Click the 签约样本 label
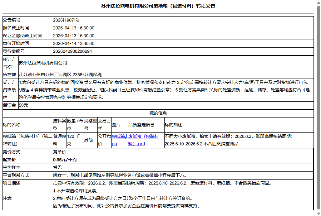321x216 pixels. 12,167
